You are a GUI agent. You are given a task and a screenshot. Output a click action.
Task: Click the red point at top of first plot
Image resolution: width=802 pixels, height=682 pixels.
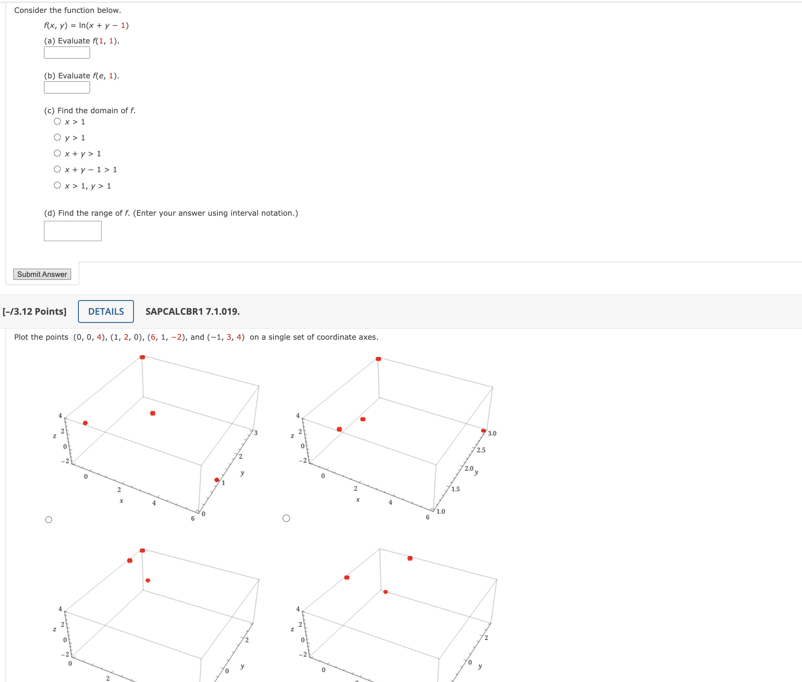(142, 357)
